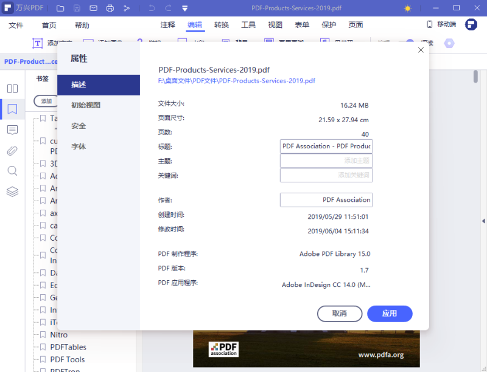Open the attachments panel with paperclip icon
The image size is (487, 372).
coord(12,150)
